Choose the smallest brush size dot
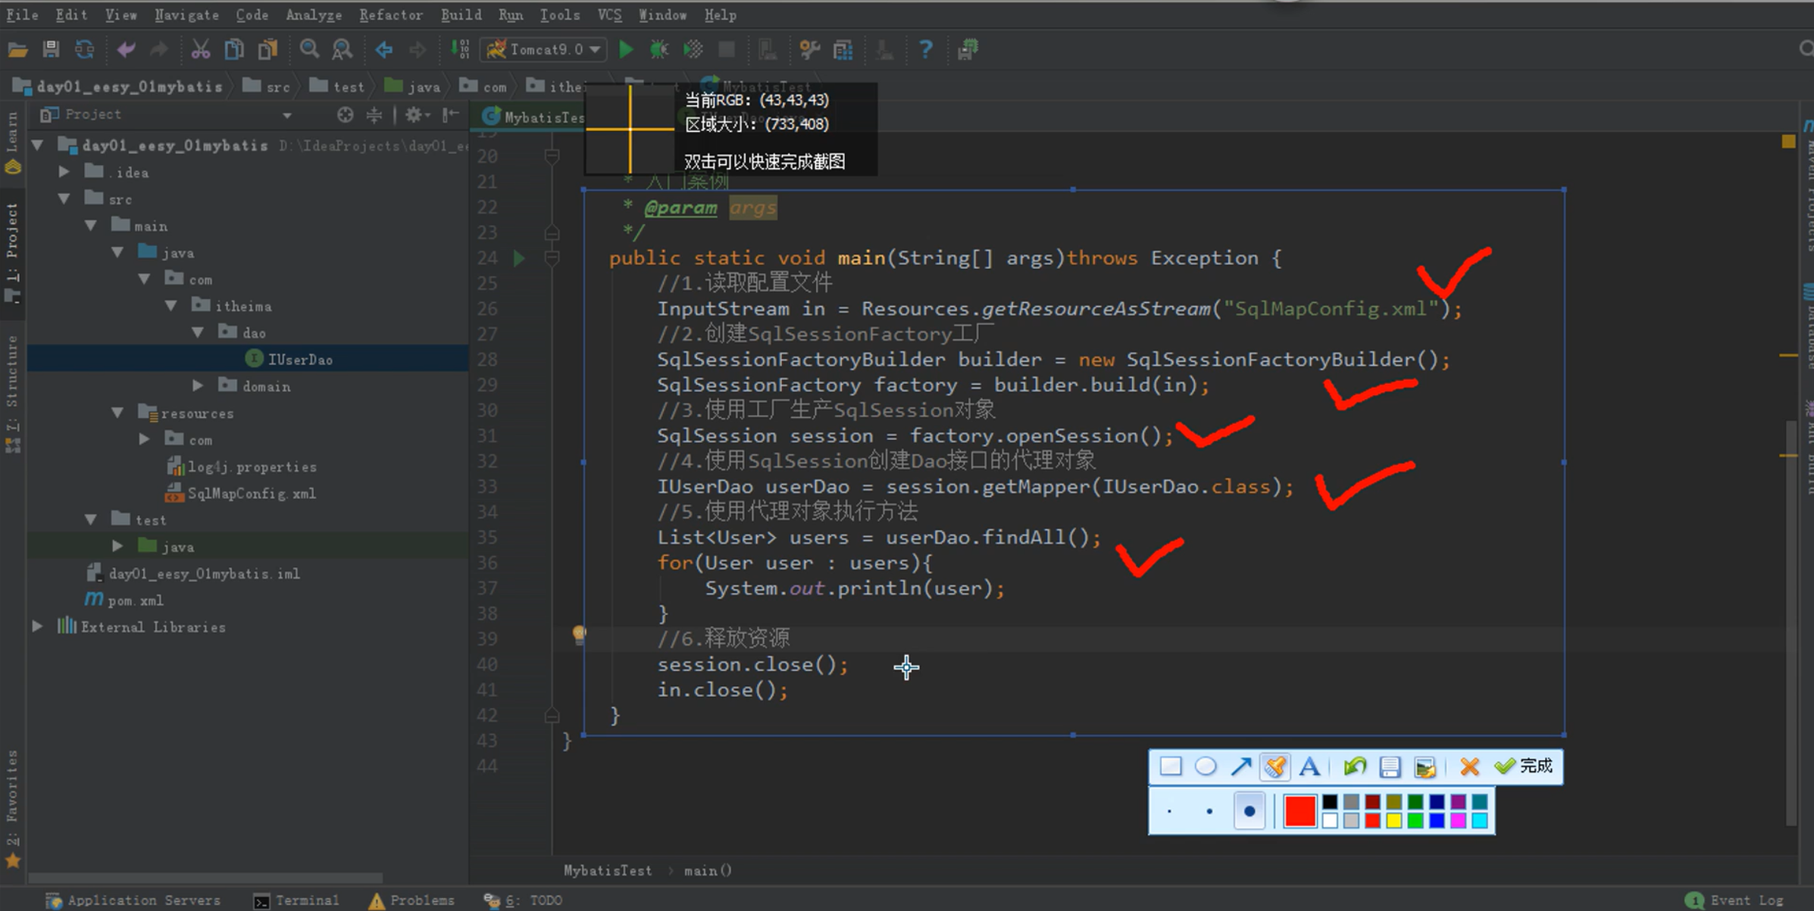This screenshot has width=1814, height=911. click(1170, 812)
